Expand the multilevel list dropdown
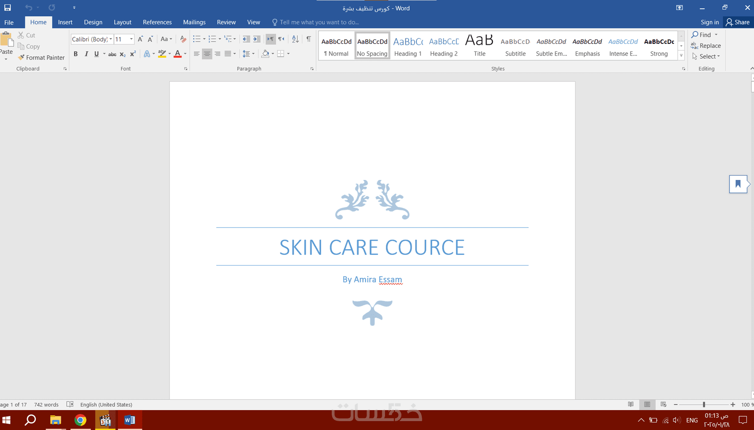This screenshot has height=430, width=754. pos(235,39)
